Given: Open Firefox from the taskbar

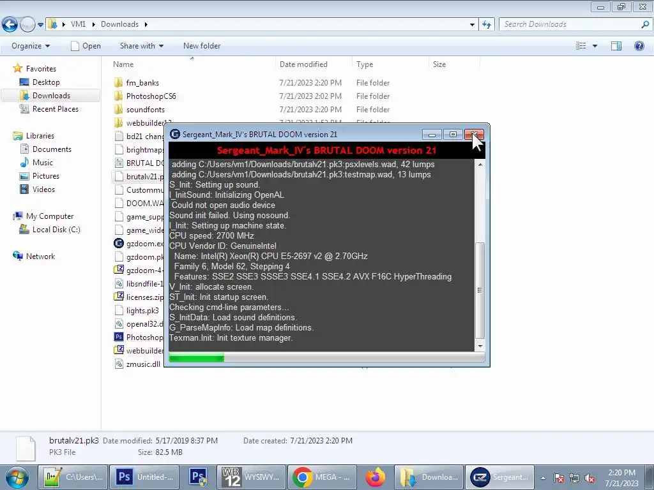Looking at the screenshot, I should [376, 477].
